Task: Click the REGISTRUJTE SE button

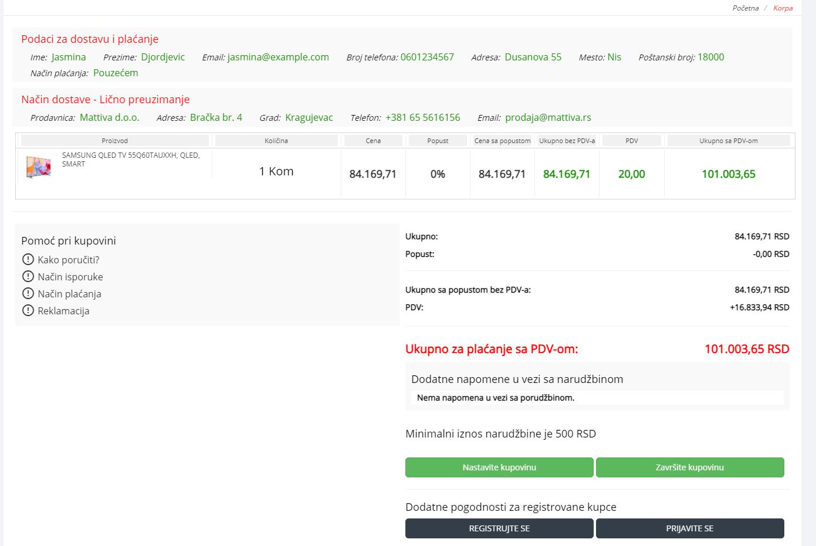Action: point(499,528)
